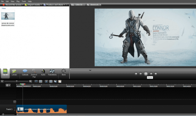This screenshot has height=116, width=196.
Task: Open the 1280x720 editing dimensions selector
Action: (x=78, y=5)
